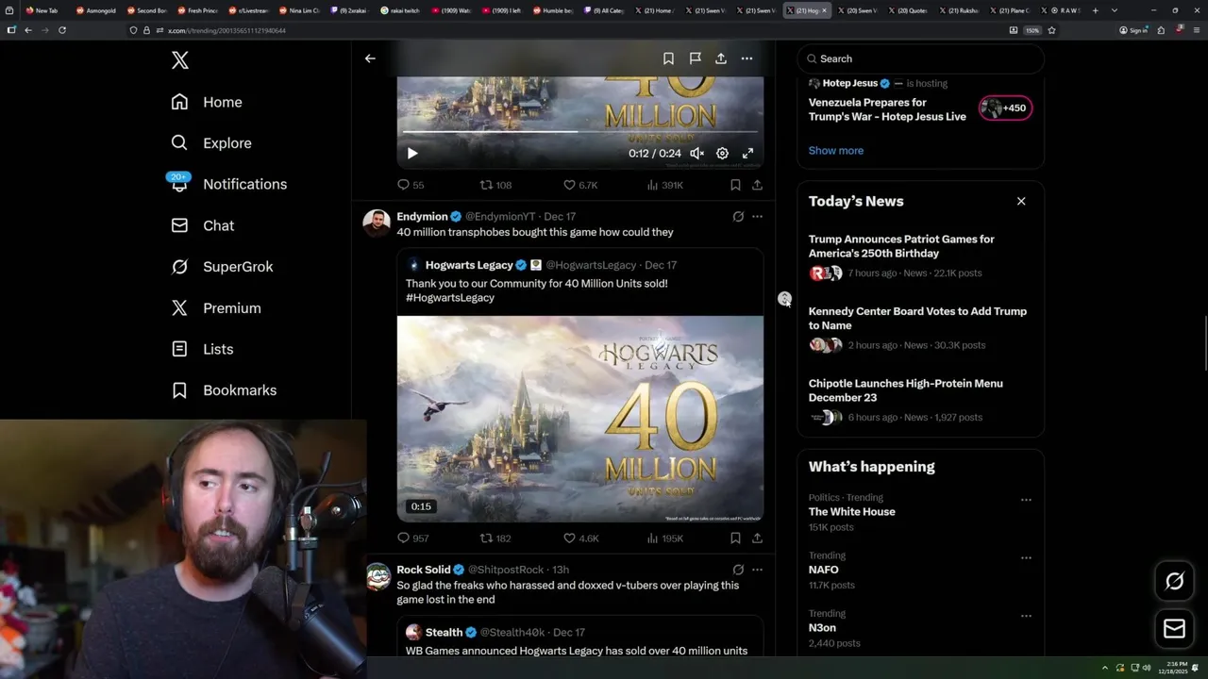View analytics showing 195K views
The width and height of the screenshot is (1208, 679).
click(x=665, y=538)
